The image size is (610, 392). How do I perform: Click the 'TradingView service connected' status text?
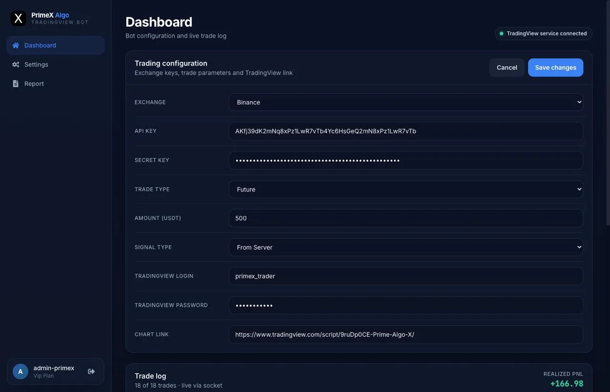click(x=547, y=33)
